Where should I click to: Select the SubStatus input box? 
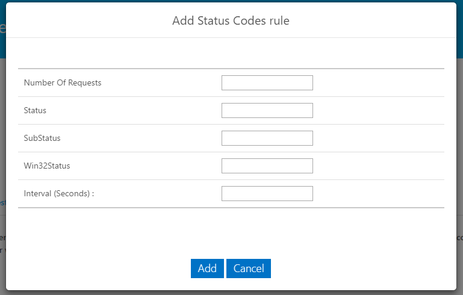click(x=267, y=138)
